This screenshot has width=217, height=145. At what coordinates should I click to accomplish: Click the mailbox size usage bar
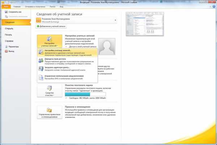pos(85,94)
